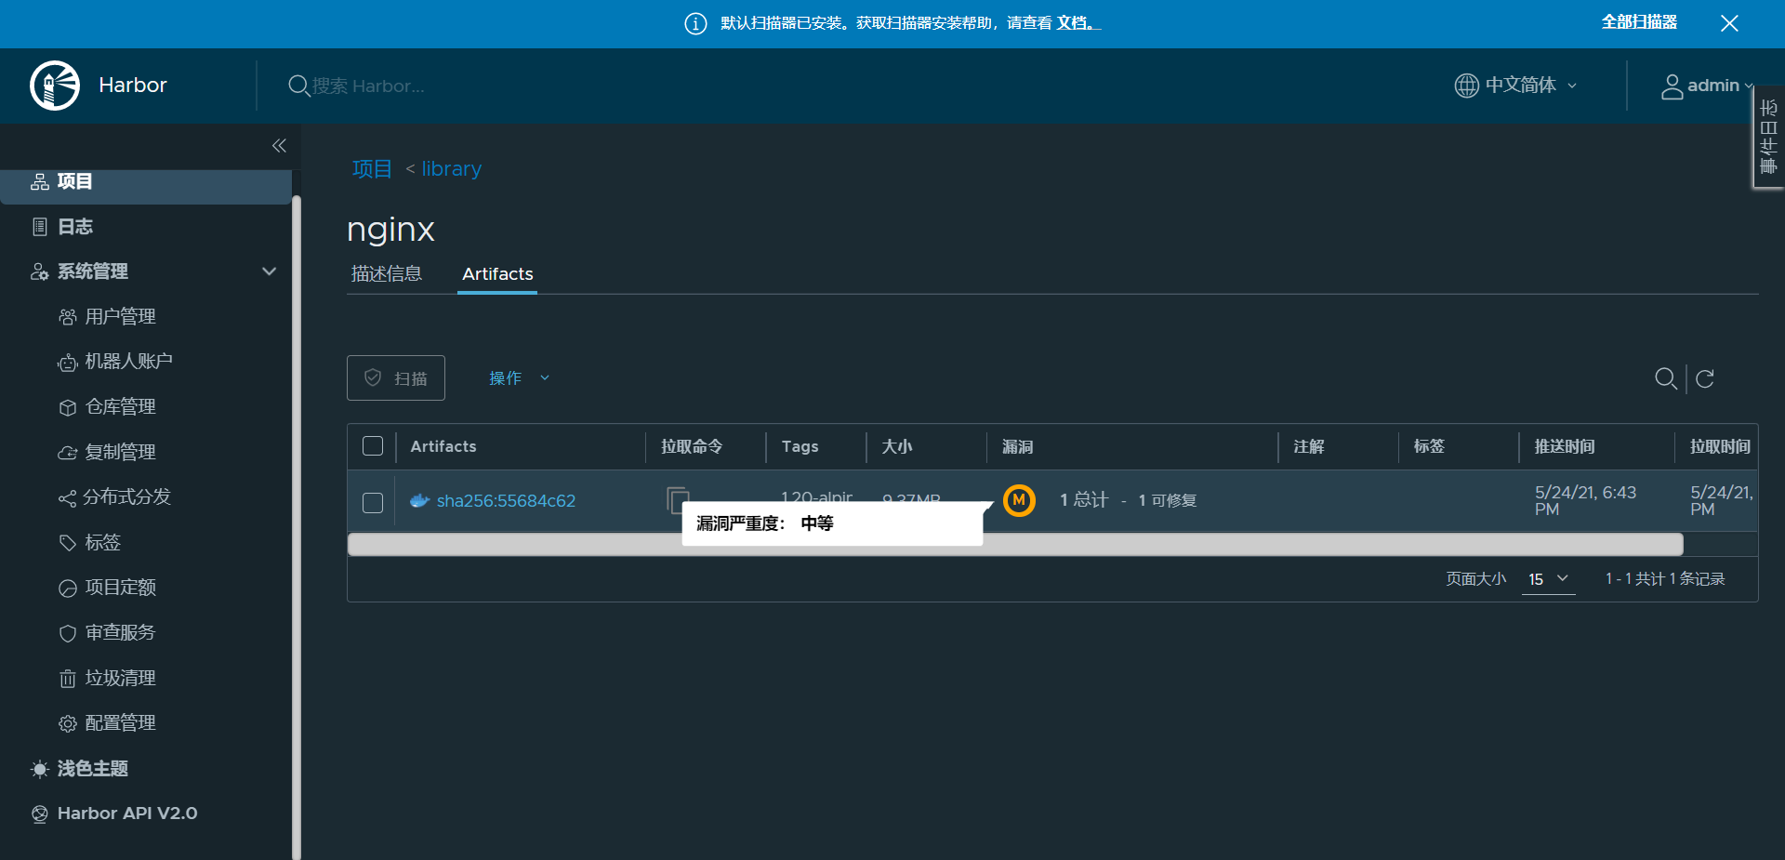The image size is (1785, 860).
Task: Click the 拉取时间 column header
Action: pos(1720,447)
